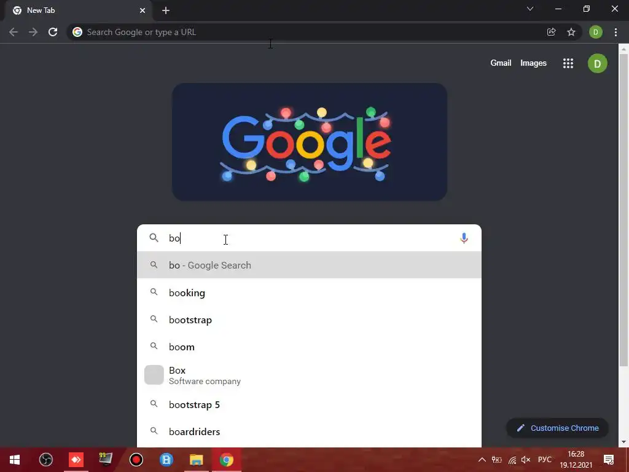Viewport: 629px width, 472px height.
Task: Close the New Tab tab
Action: point(143,10)
